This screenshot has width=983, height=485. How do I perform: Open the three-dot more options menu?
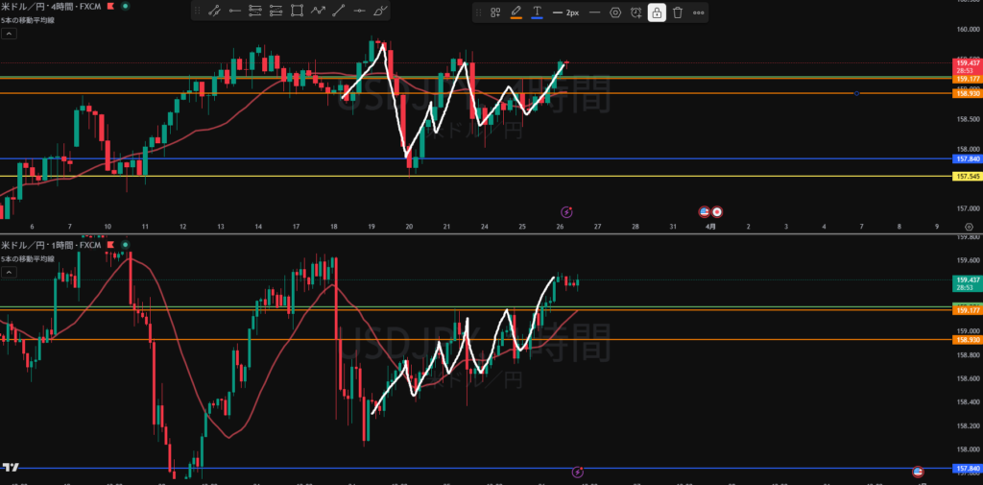pos(698,12)
